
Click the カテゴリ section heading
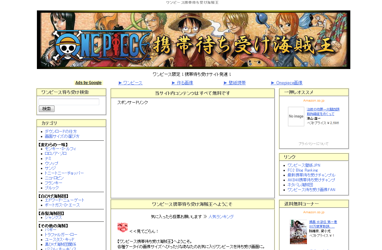click(49, 123)
